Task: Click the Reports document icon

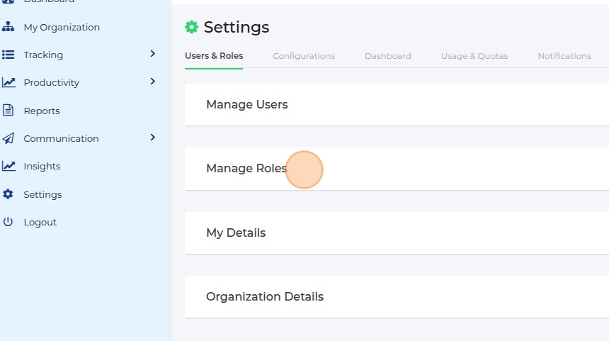Action: [8, 111]
